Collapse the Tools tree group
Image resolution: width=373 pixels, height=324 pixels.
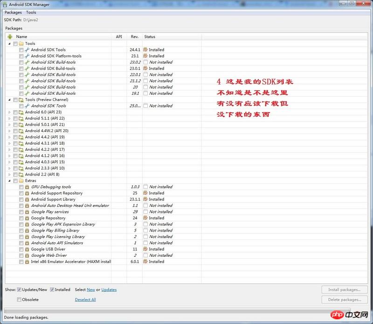(x=9, y=43)
